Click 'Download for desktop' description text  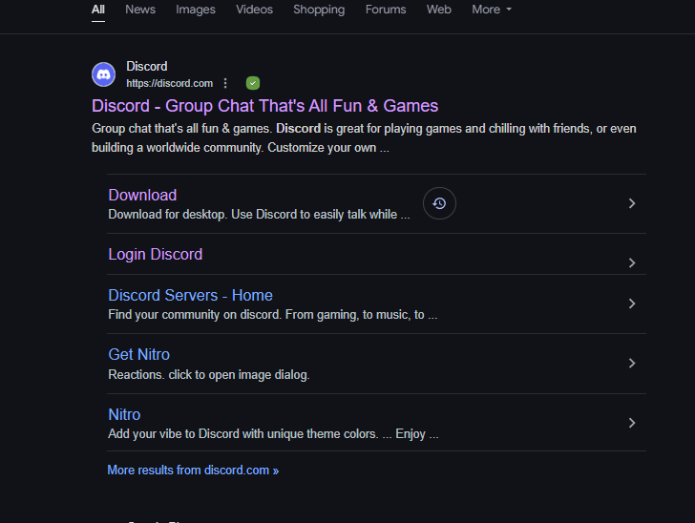coord(259,215)
